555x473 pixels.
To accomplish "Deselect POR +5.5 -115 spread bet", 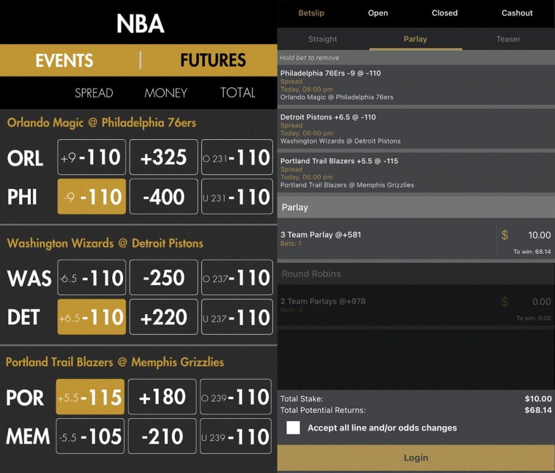I will [x=91, y=397].
